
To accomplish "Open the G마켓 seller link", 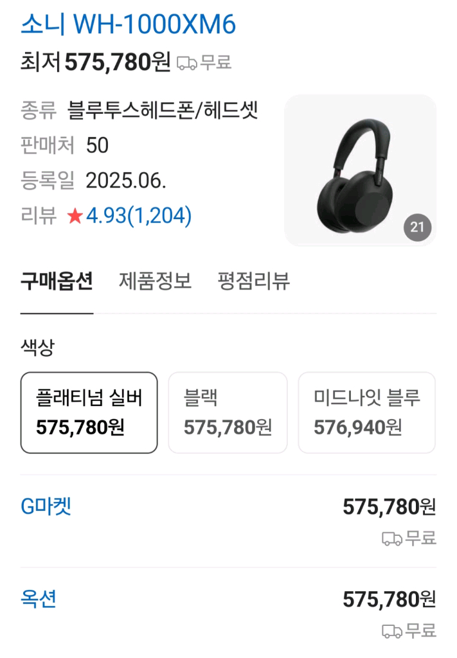I will 46,506.
